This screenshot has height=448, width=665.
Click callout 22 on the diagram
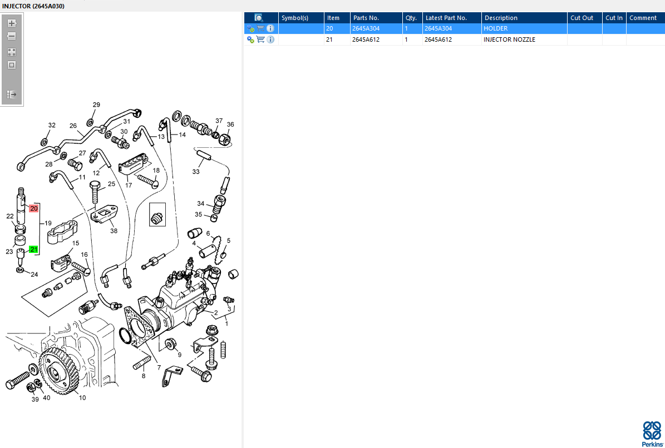(10, 216)
